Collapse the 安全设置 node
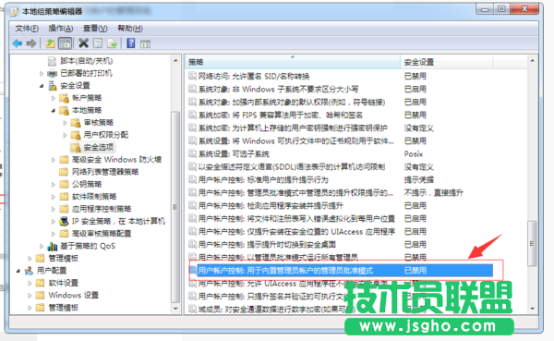554x341 pixels. [42, 86]
